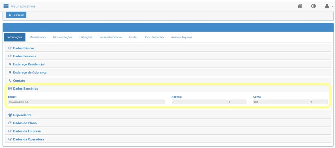Open the Impressão Carteira tab
Screen dimensions: 335x148
pyautogui.click(x=111, y=37)
